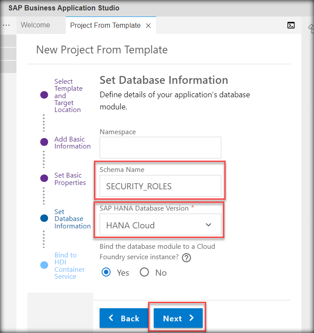
Task: Click the Namespace input field
Action: [160, 148]
